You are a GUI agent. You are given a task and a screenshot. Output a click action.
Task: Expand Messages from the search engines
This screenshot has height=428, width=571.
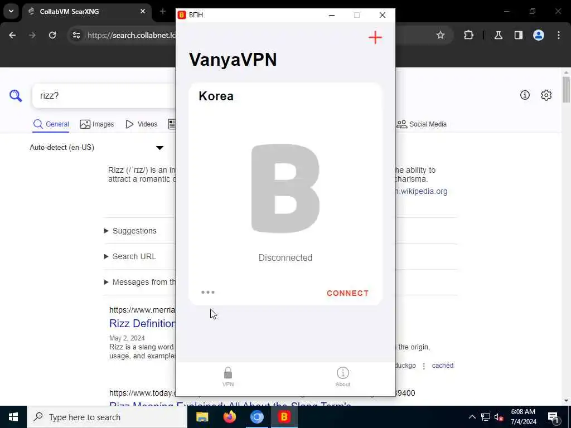140,282
